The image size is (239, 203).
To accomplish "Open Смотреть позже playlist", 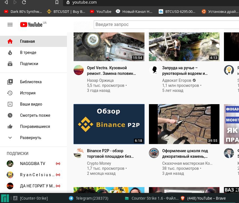I will [33, 115].
